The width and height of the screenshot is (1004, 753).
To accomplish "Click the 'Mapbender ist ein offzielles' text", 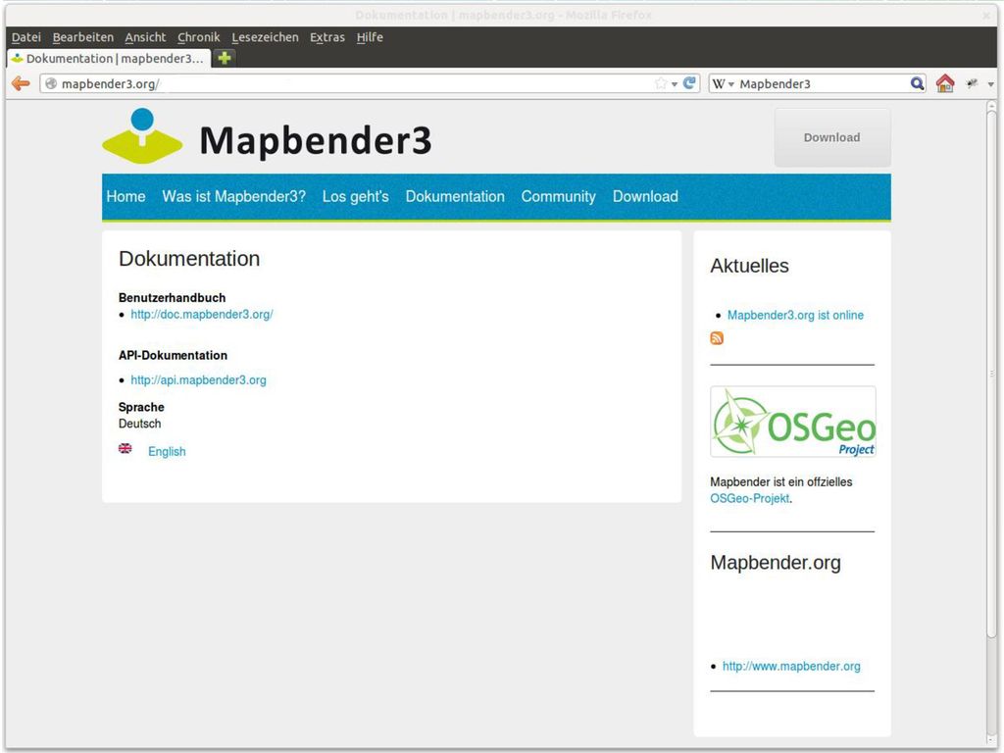I will pyautogui.click(x=781, y=481).
